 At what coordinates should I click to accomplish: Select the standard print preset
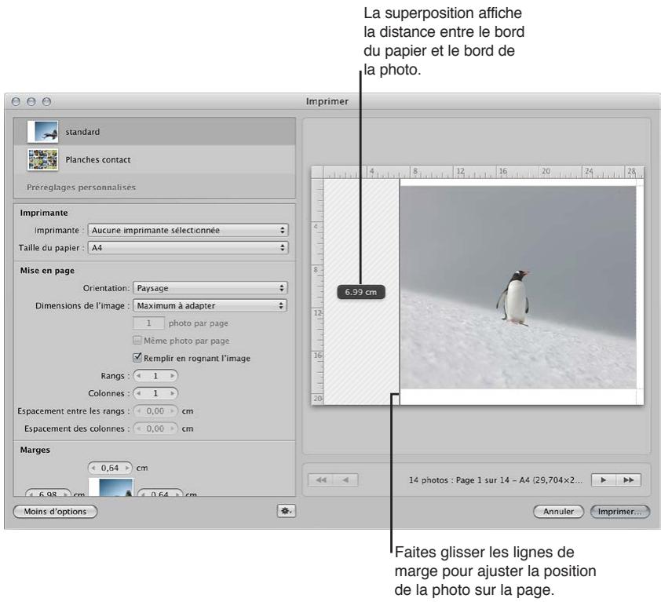tap(155, 132)
